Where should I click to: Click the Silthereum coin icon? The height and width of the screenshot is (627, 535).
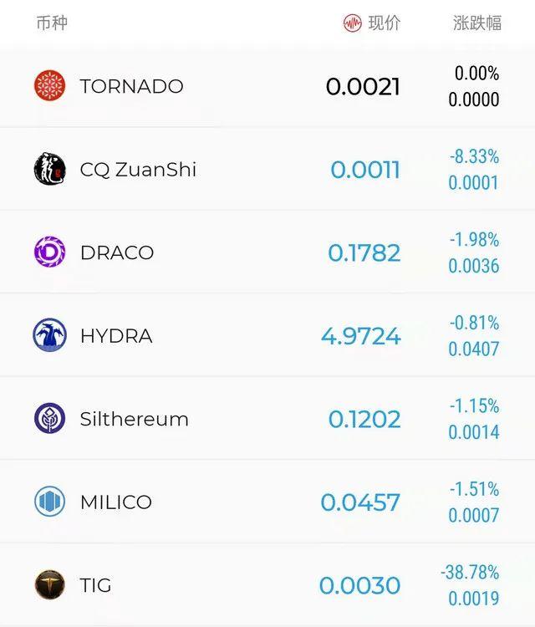coord(49,419)
